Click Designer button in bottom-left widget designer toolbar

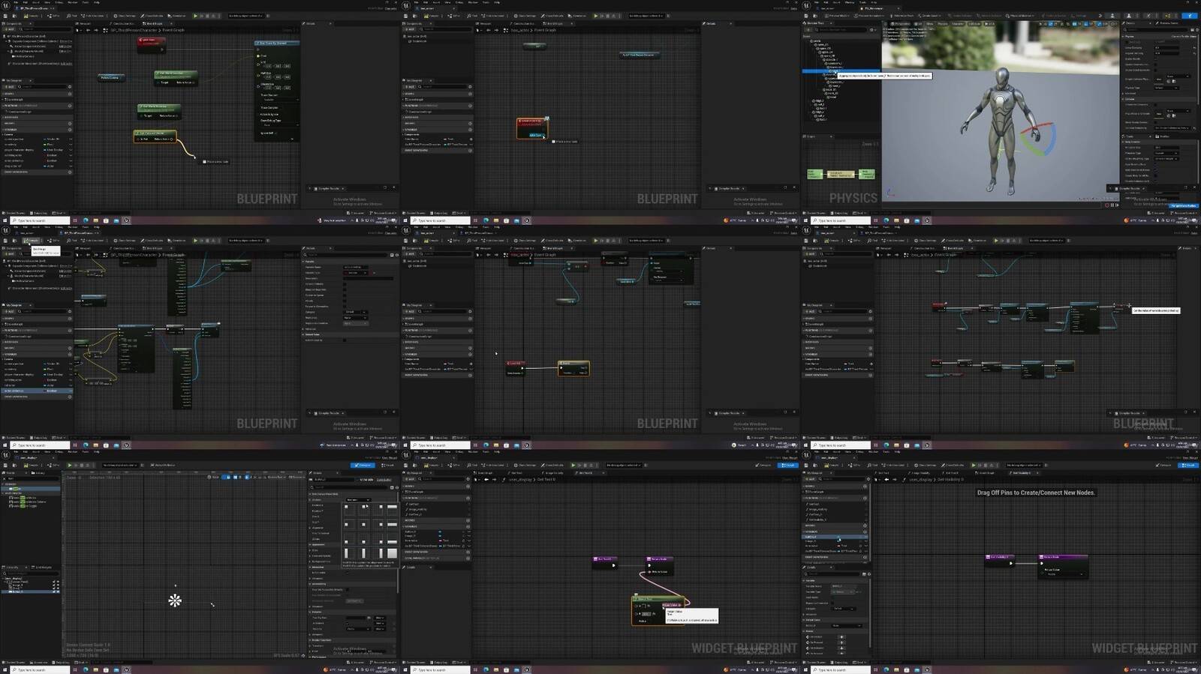(x=362, y=465)
